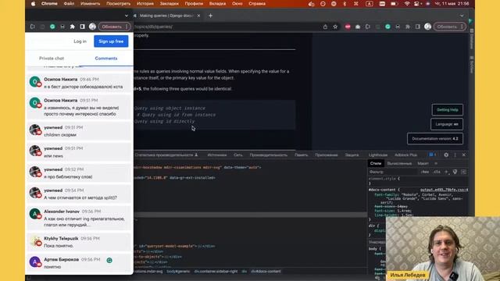The image size is (500, 281).
Task: Open tab search chevron in right window
Action: click(462, 16)
